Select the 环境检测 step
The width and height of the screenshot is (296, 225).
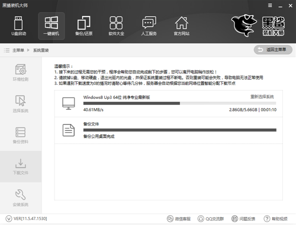tap(21, 72)
